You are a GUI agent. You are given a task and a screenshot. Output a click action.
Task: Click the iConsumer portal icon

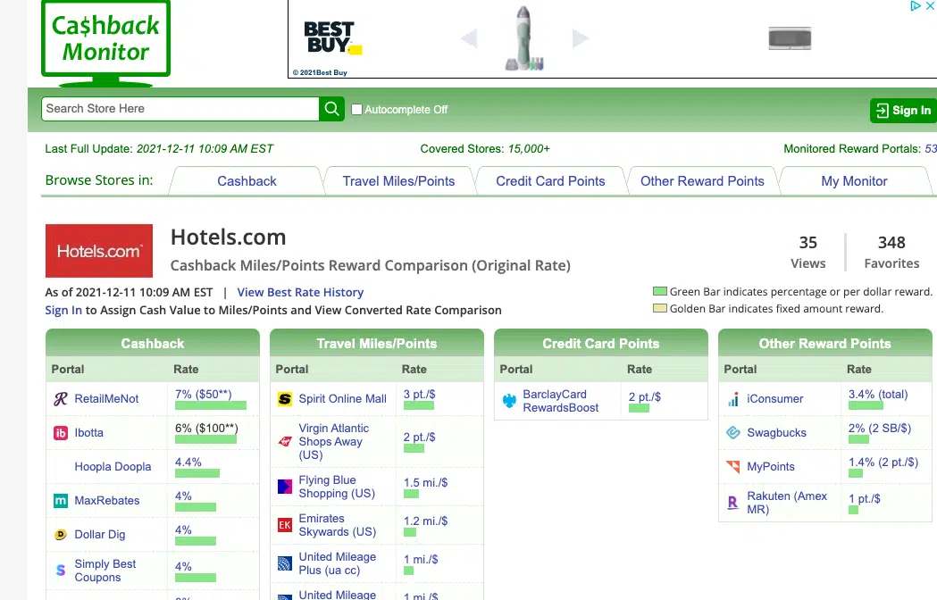coord(733,398)
